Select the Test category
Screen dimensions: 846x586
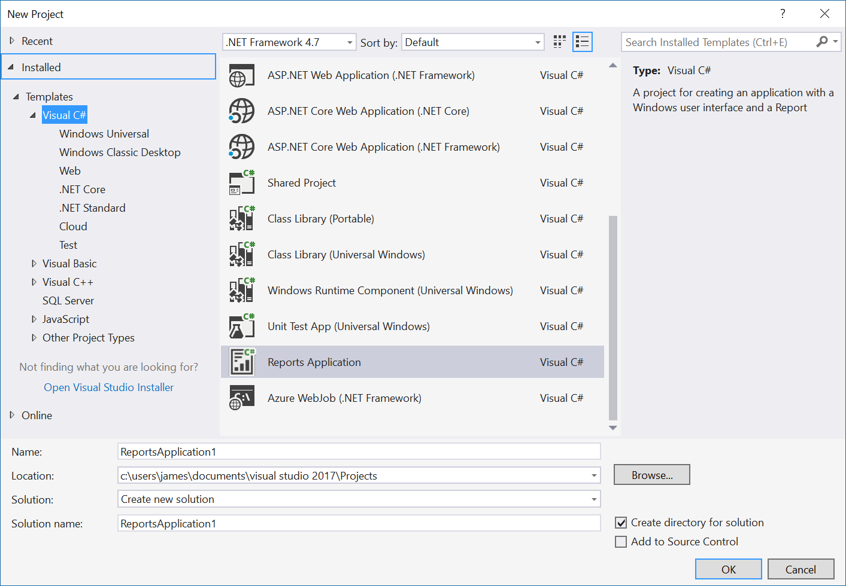(x=68, y=245)
